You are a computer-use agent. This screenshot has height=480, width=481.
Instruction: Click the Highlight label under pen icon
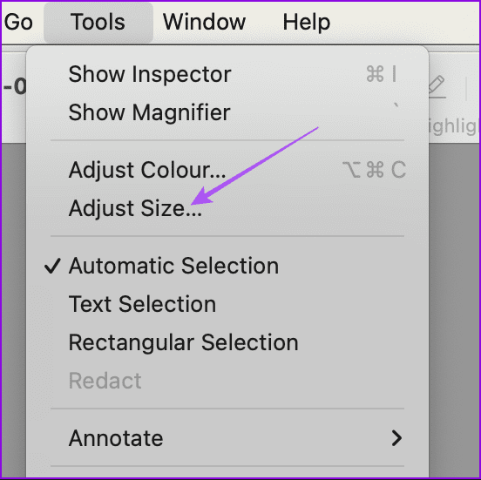coord(453,126)
